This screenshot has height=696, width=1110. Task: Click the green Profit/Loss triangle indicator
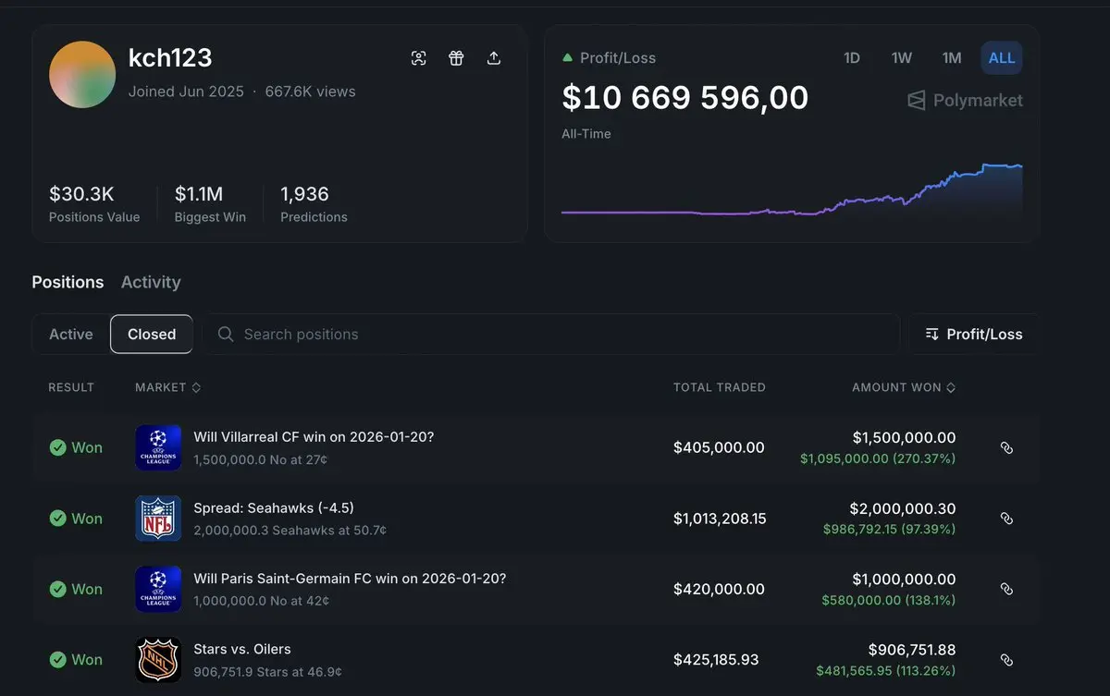pyautogui.click(x=567, y=57)
